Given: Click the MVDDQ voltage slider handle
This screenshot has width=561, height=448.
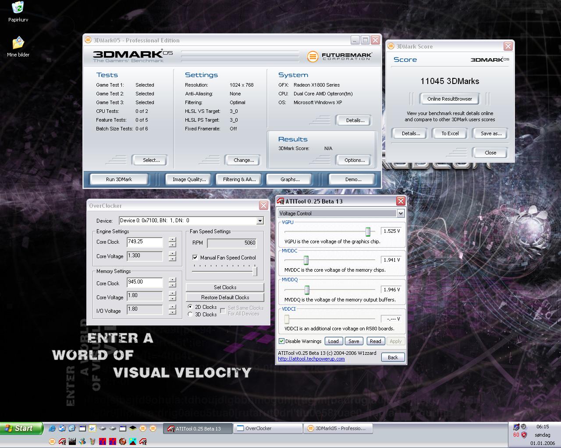Looking at the screenshot, I should tap(307, 290).
